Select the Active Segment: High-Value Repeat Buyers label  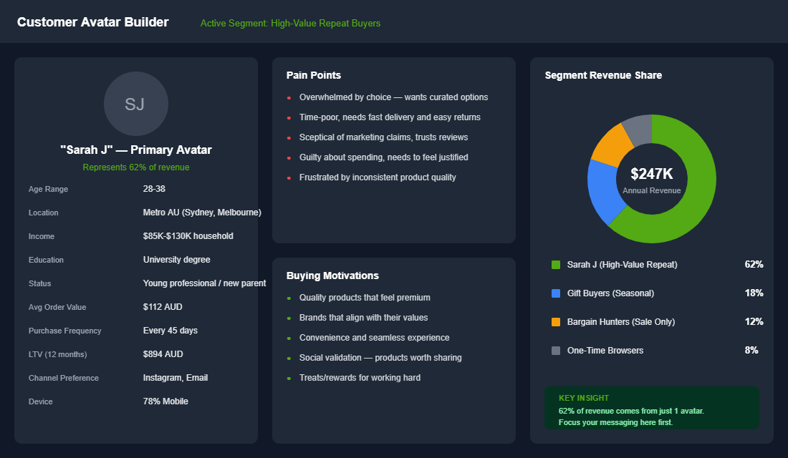tap(290, 23)
